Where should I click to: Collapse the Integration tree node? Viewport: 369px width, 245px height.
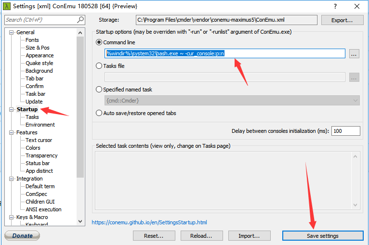(12, 179)
